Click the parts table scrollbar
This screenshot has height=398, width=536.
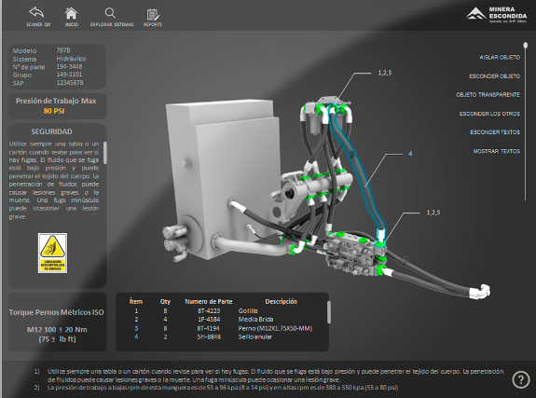(329, 312)
